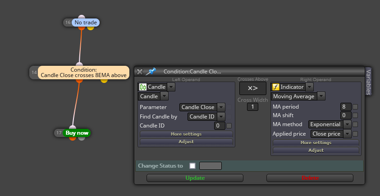The image size is (380, 196).
Task: Click the yellow output connector under Condition node
Action: tap(104, 80)
